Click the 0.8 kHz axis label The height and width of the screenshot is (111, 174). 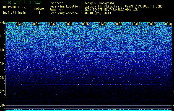tap(2, 78)
